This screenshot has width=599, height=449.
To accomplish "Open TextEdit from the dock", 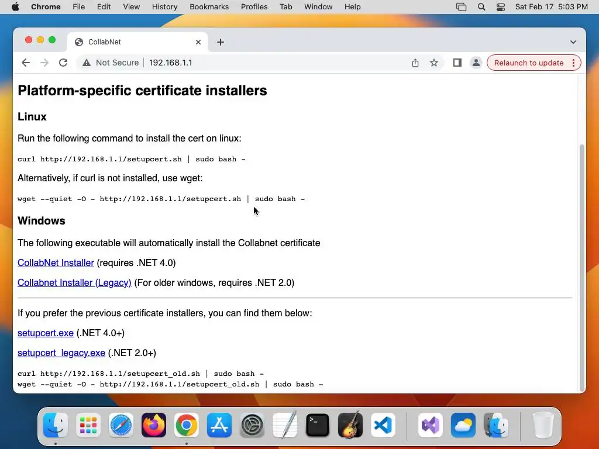I will point(285,425).
